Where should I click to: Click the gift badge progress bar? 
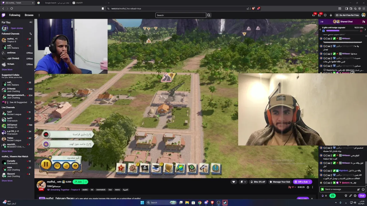coord(342,30)
